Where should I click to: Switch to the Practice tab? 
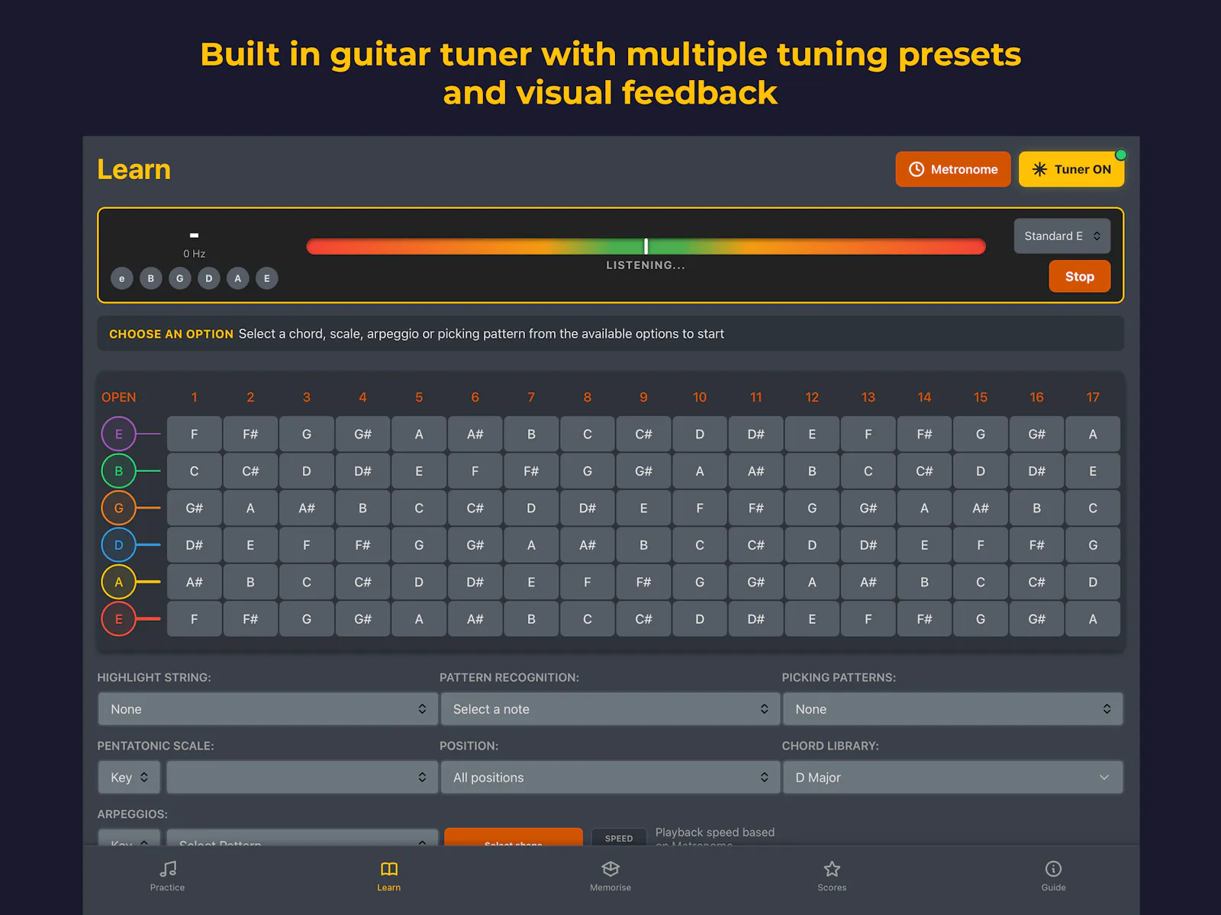[x=167, y=876]
